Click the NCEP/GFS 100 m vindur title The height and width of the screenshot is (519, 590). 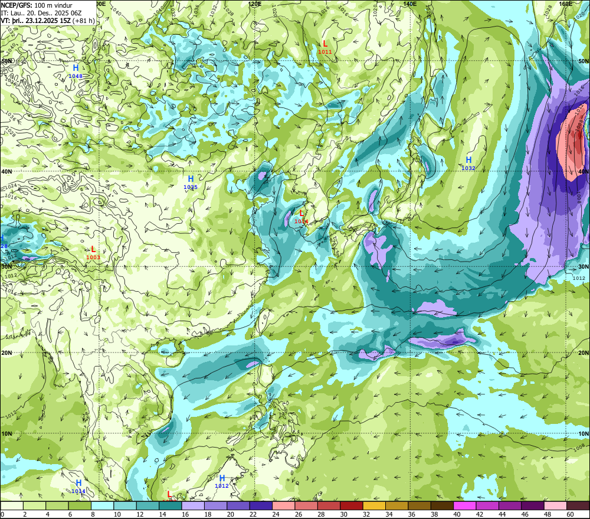coord(37,5)
